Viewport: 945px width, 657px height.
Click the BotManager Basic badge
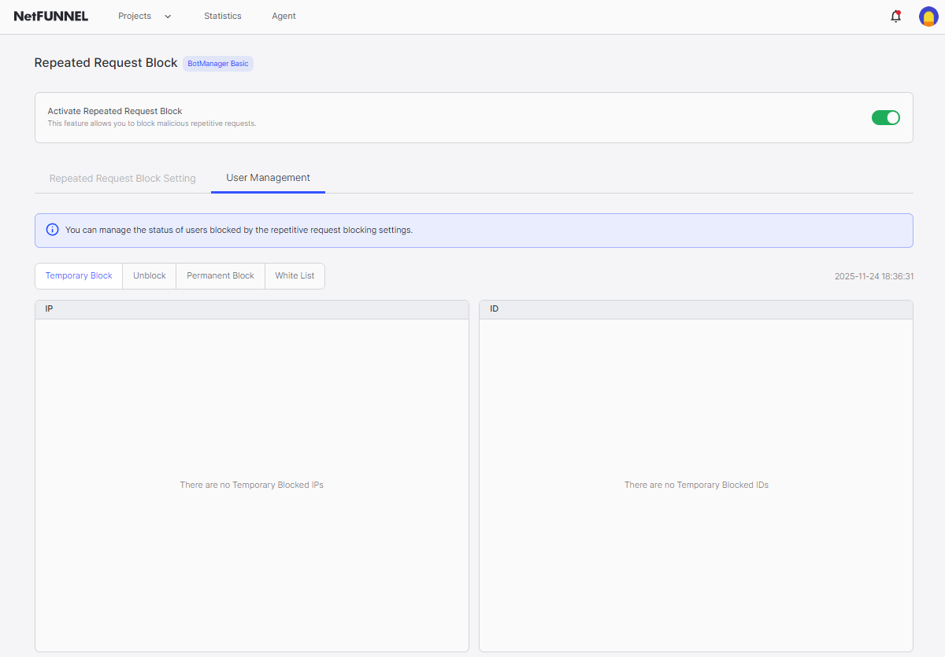[217, 63]
